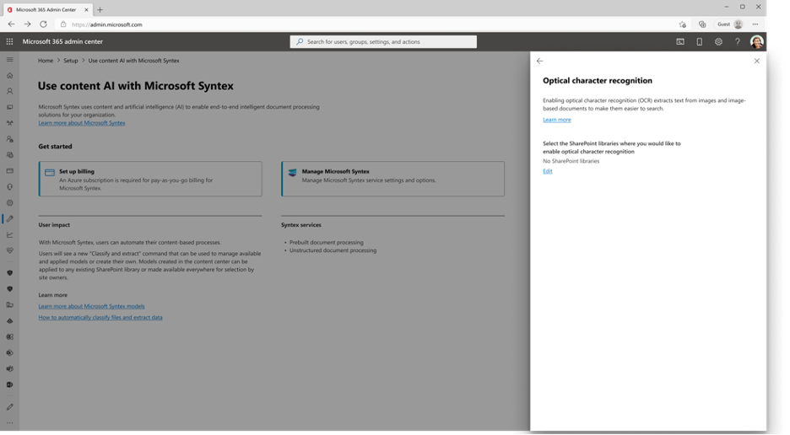Open the Help question mark icon
Screen dimensions: 790x435
click(737, 42)
